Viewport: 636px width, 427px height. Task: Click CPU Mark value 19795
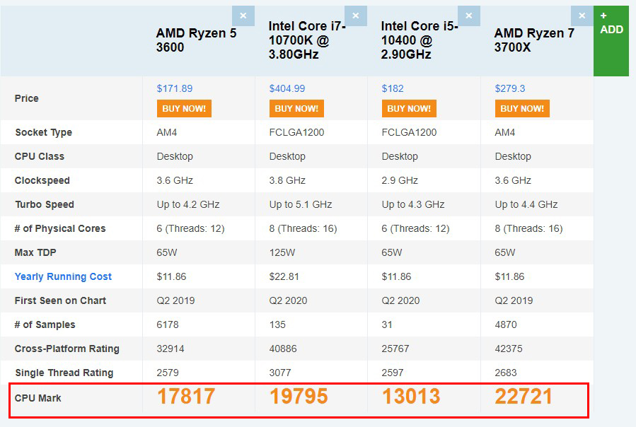point(299,397)
